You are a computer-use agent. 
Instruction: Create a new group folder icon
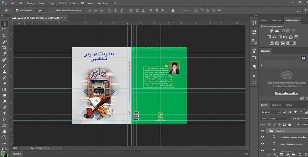coord(293,155)
